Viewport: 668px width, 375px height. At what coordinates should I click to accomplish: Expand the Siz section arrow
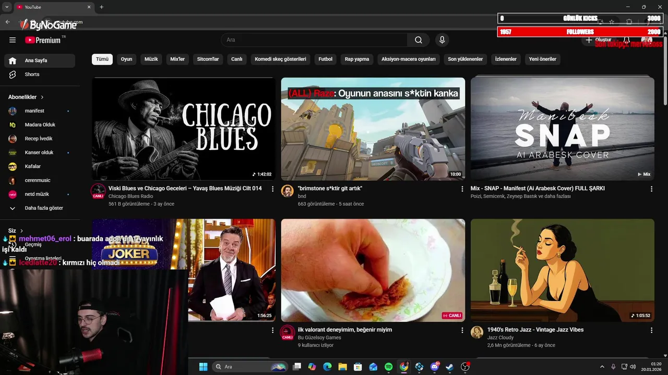(x=21, y=231)
